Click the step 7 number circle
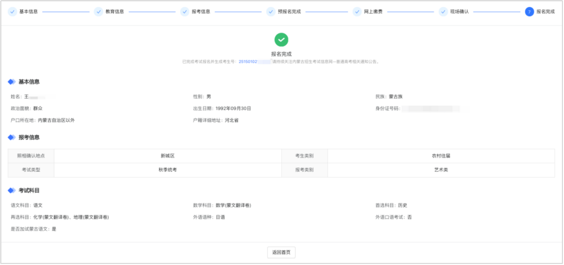The height and width of the screenshot is (265, 564). coord(529,11)
